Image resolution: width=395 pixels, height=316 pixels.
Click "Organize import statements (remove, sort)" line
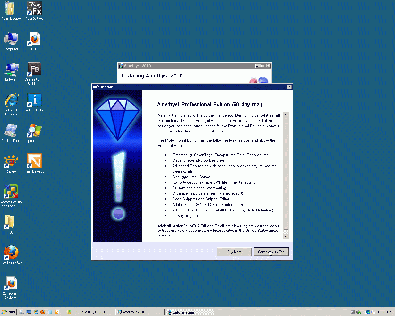click(x=208, y=193)
